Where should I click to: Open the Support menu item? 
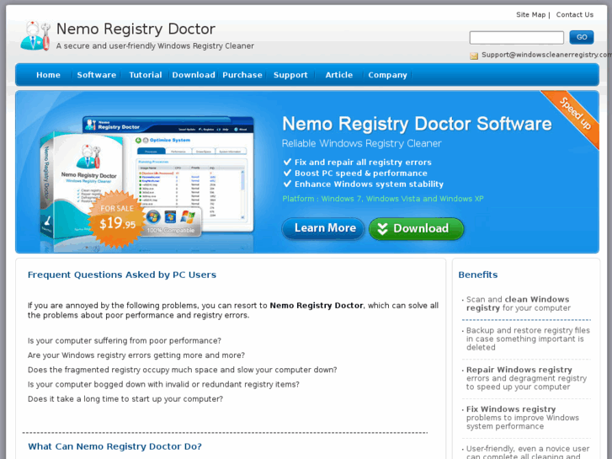click(x=290, y=75)
